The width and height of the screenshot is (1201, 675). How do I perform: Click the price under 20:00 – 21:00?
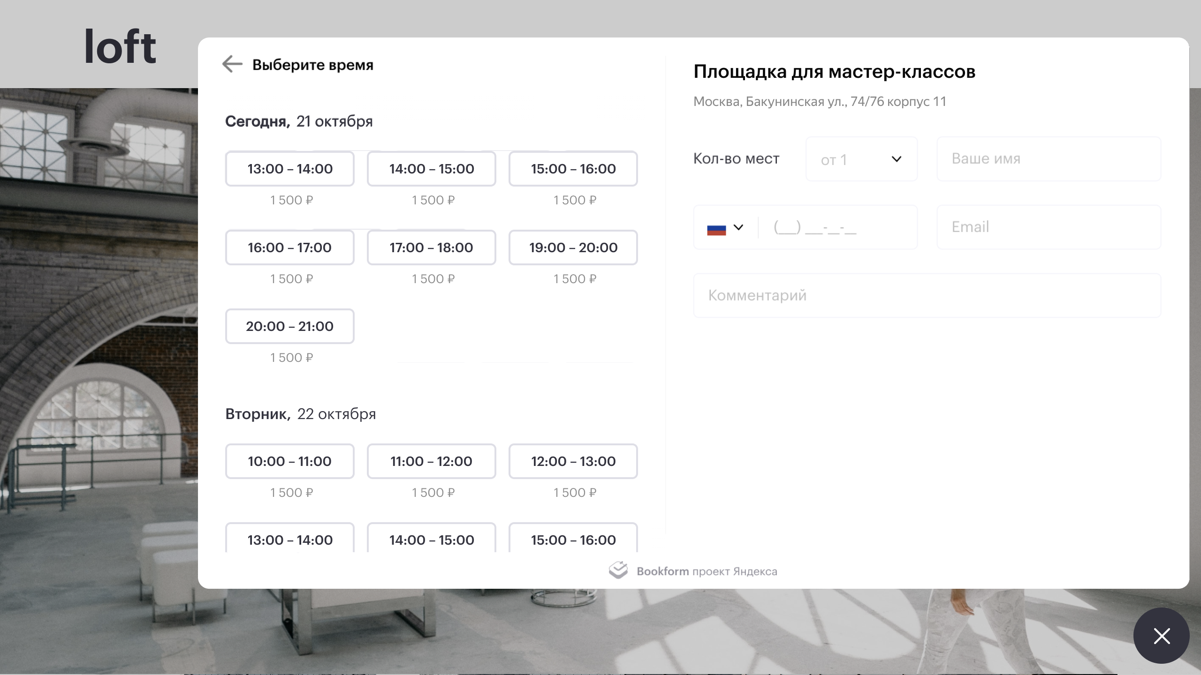[291, 358]
